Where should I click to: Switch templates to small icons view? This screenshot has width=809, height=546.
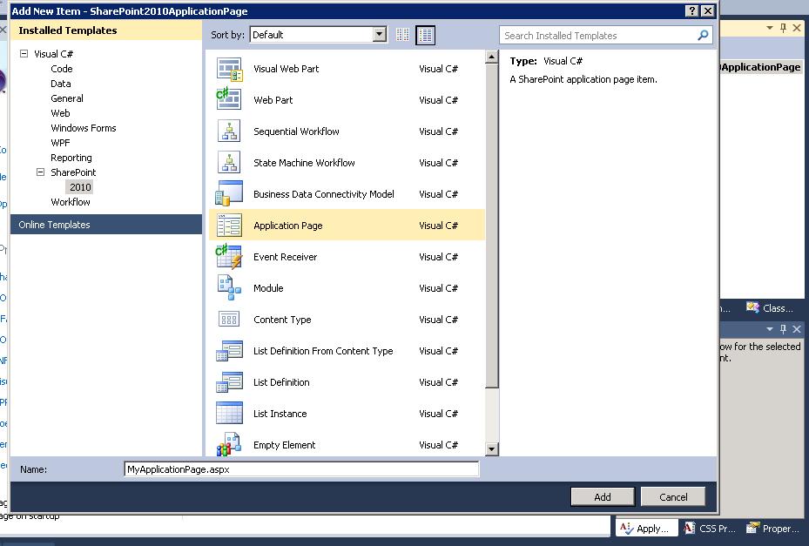(401, 34)
